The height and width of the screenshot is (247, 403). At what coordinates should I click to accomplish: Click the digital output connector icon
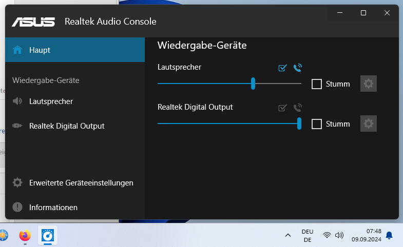[x=17, y=126]
